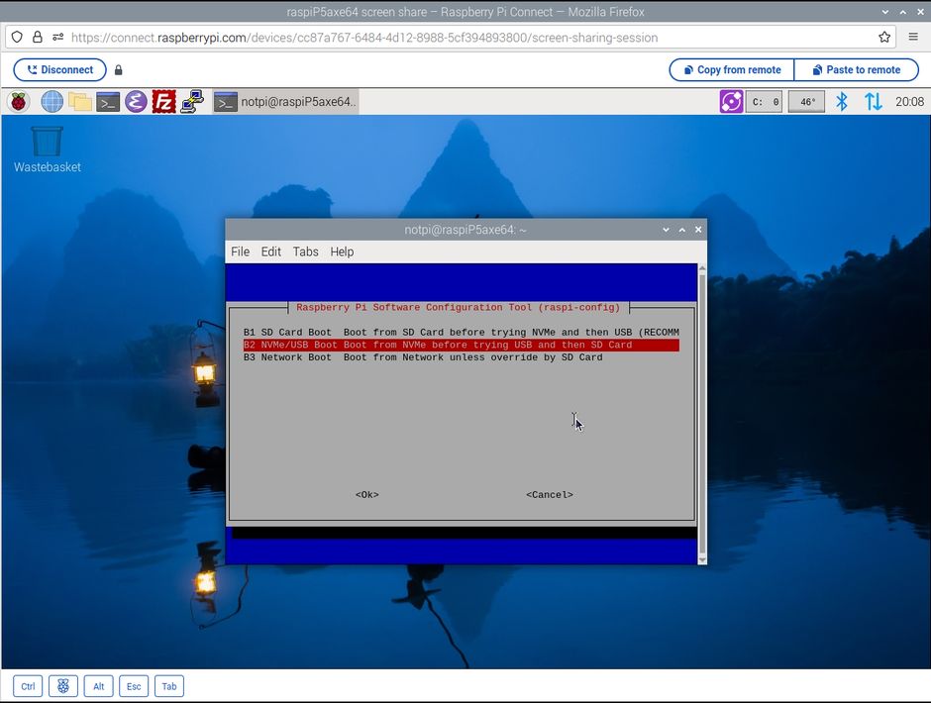Click terminal scrollbar down arrow
The height and width of the screenshot is (703, 931).
tap(702, 559)
